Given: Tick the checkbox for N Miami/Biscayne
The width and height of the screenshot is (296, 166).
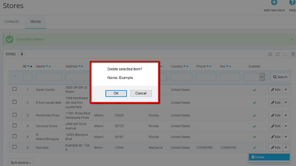Looking at the screenshot, I should 14,136.
